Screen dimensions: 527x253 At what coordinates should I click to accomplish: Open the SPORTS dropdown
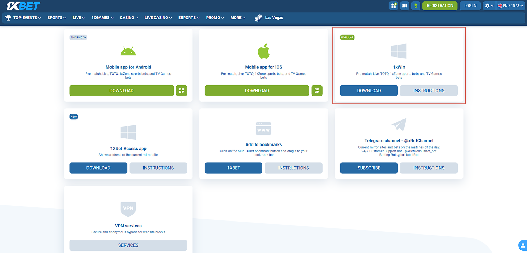click(x=56, y=17)
